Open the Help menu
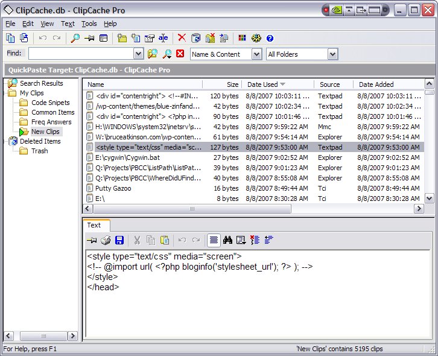438x356 pixels. [110, 24]
